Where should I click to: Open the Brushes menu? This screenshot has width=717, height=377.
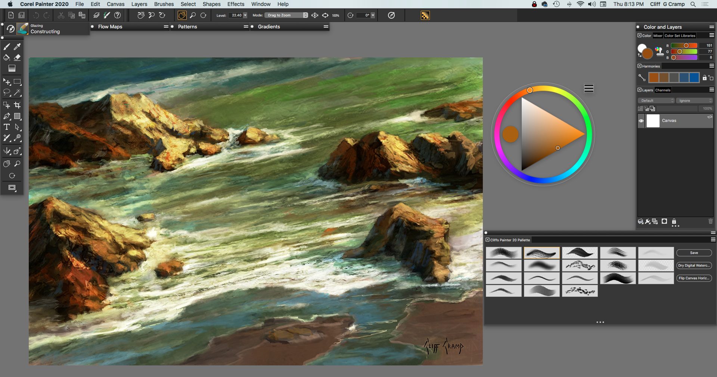[164, 4]
